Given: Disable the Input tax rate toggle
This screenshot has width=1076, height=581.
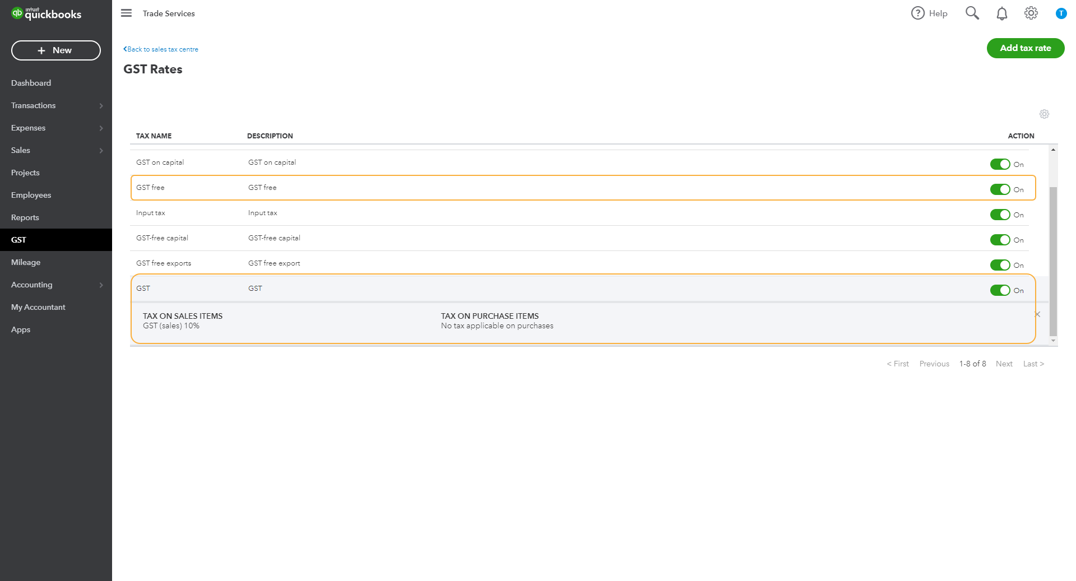Looking at the screenshot, I should tap(1000, 215).
